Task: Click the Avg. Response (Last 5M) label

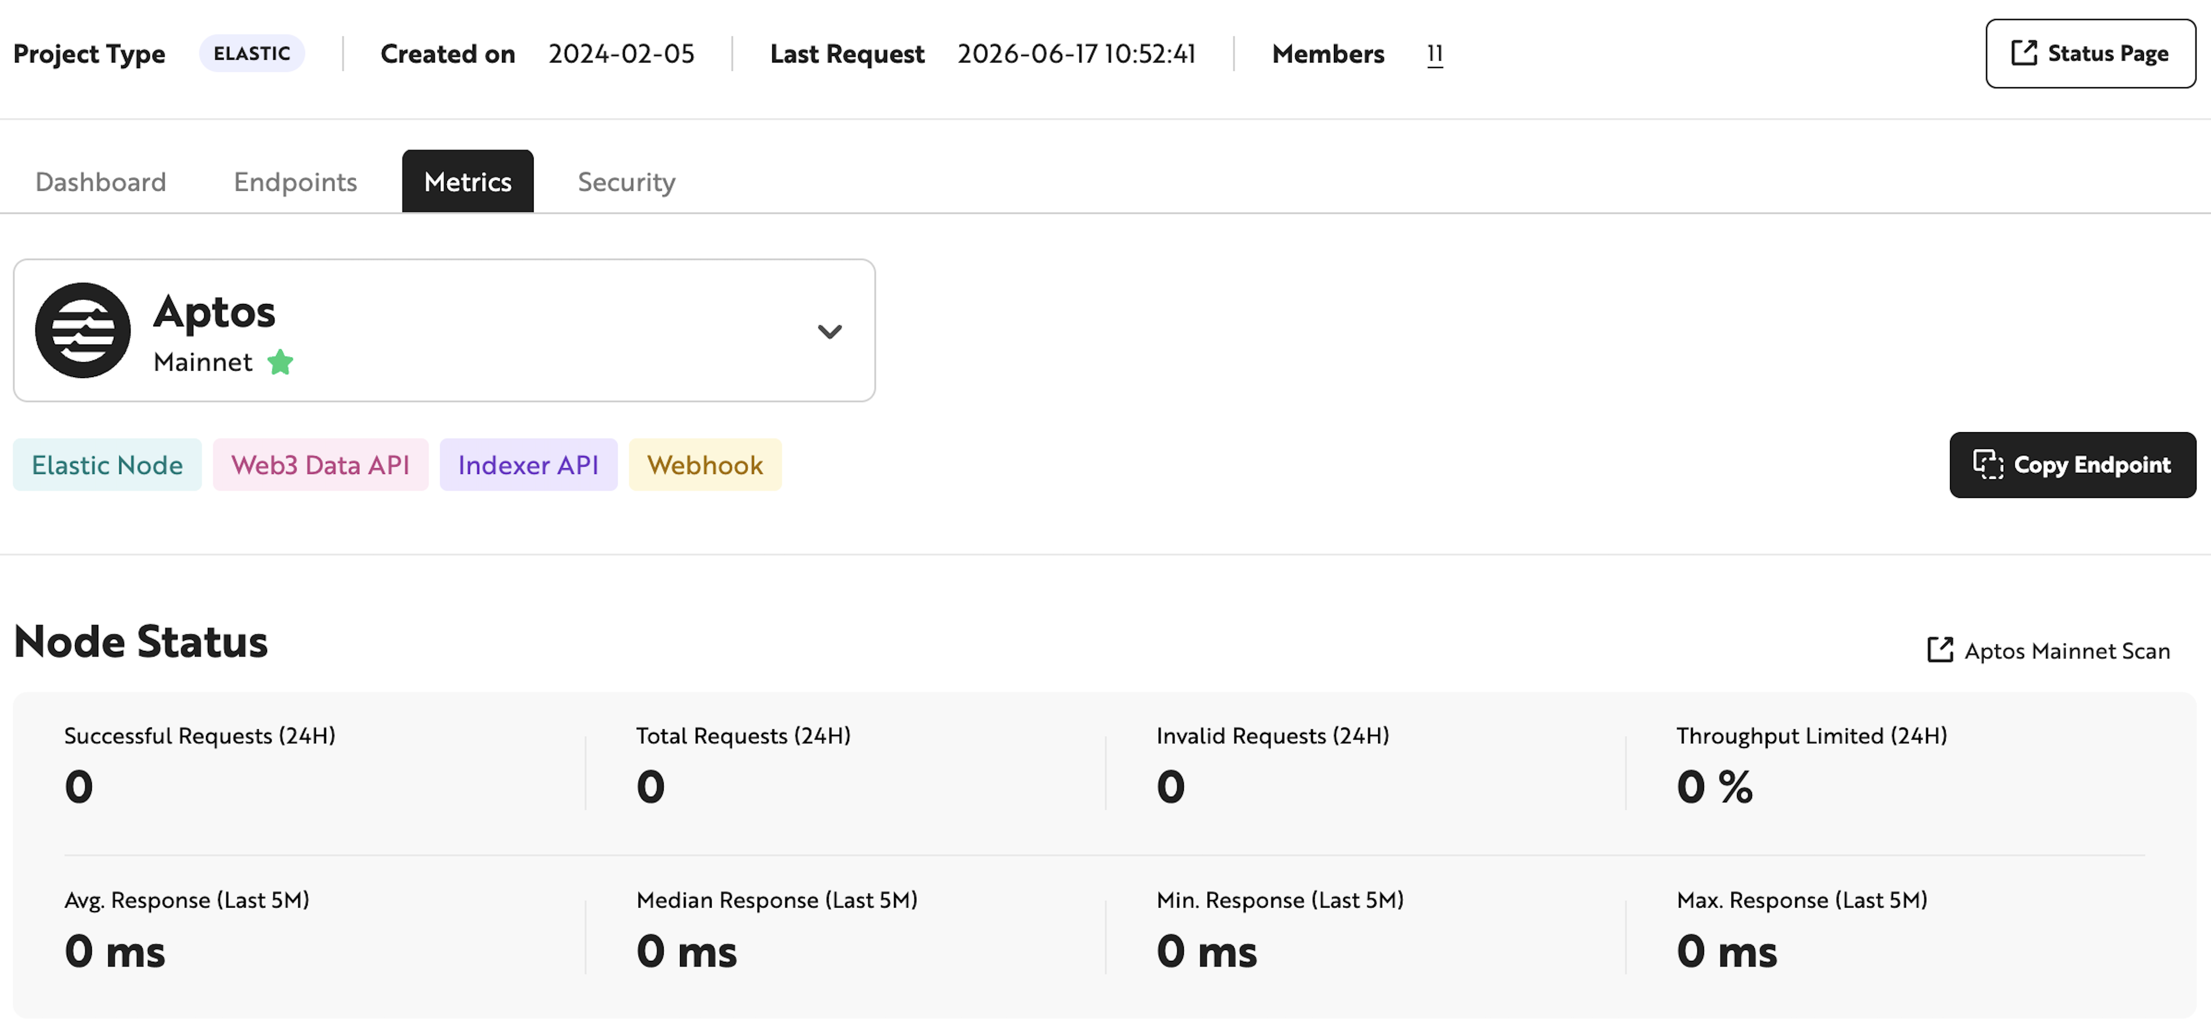Action: (x=187, y=900)
